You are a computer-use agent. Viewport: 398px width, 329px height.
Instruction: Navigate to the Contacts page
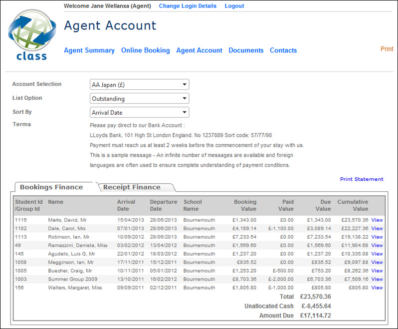pyautogui.click(x=283, y=50)
